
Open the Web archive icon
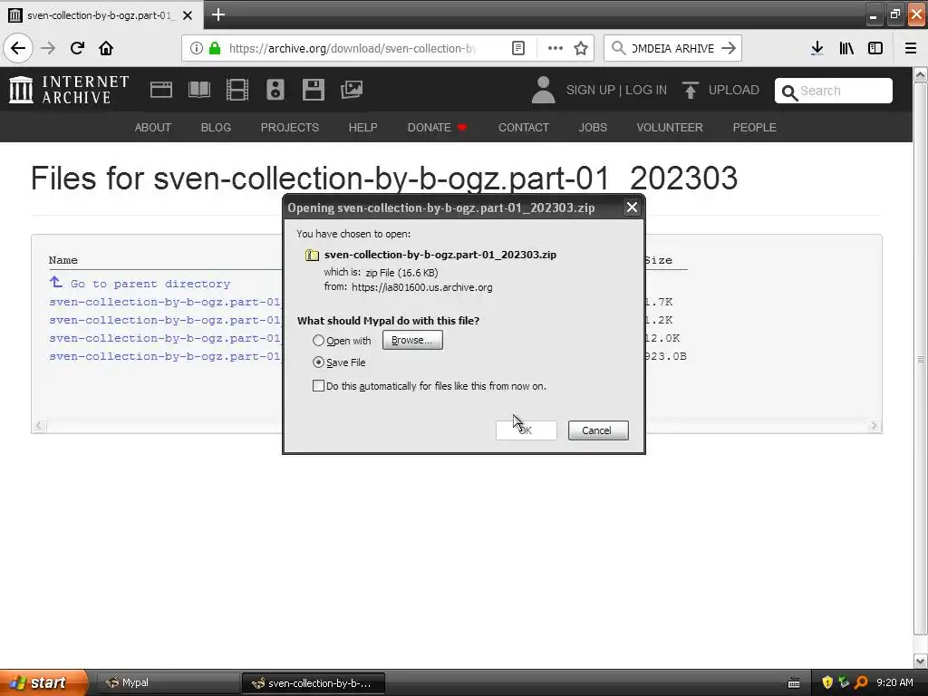(x=161, y=90)
